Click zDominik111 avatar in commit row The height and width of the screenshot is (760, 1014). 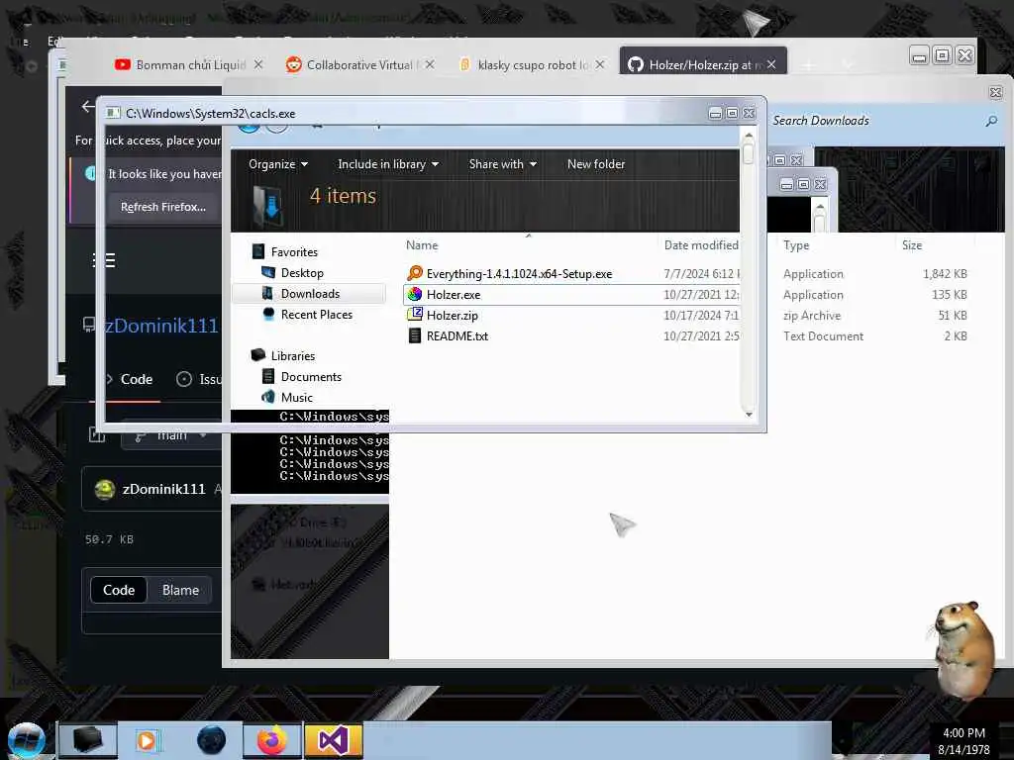point(105,490)
